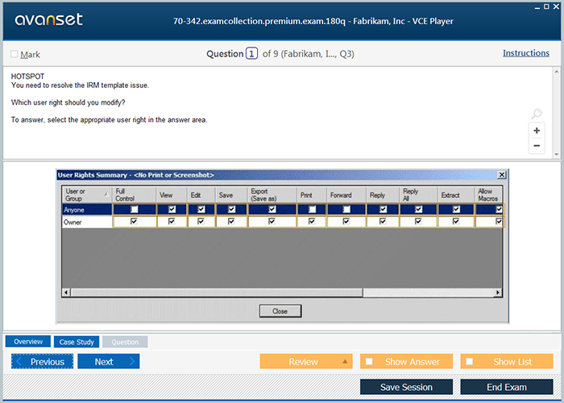The image size is (564, 403).
Task: Toggle Reply All checkbox for Anyone
Action: pyautogui.click(x=418, y=209)
